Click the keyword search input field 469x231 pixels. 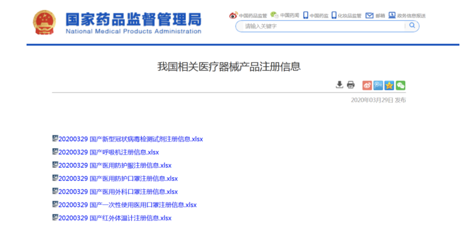(x=321, y=26)
